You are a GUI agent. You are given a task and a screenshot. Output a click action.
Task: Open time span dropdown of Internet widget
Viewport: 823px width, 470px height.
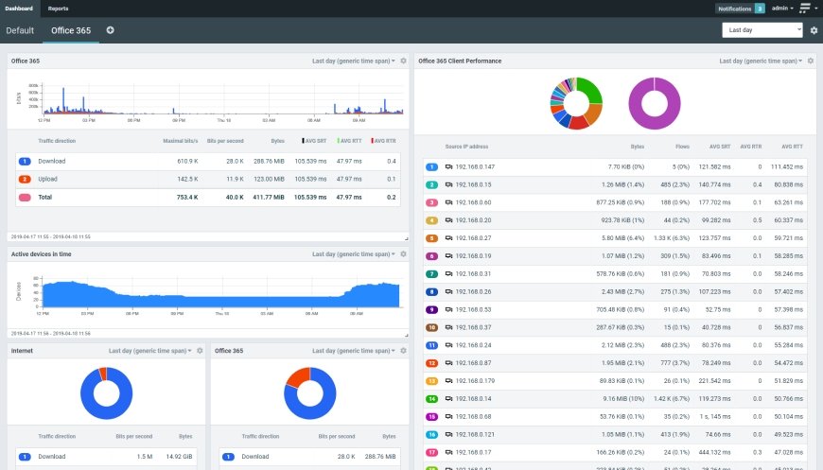point(149,351)
